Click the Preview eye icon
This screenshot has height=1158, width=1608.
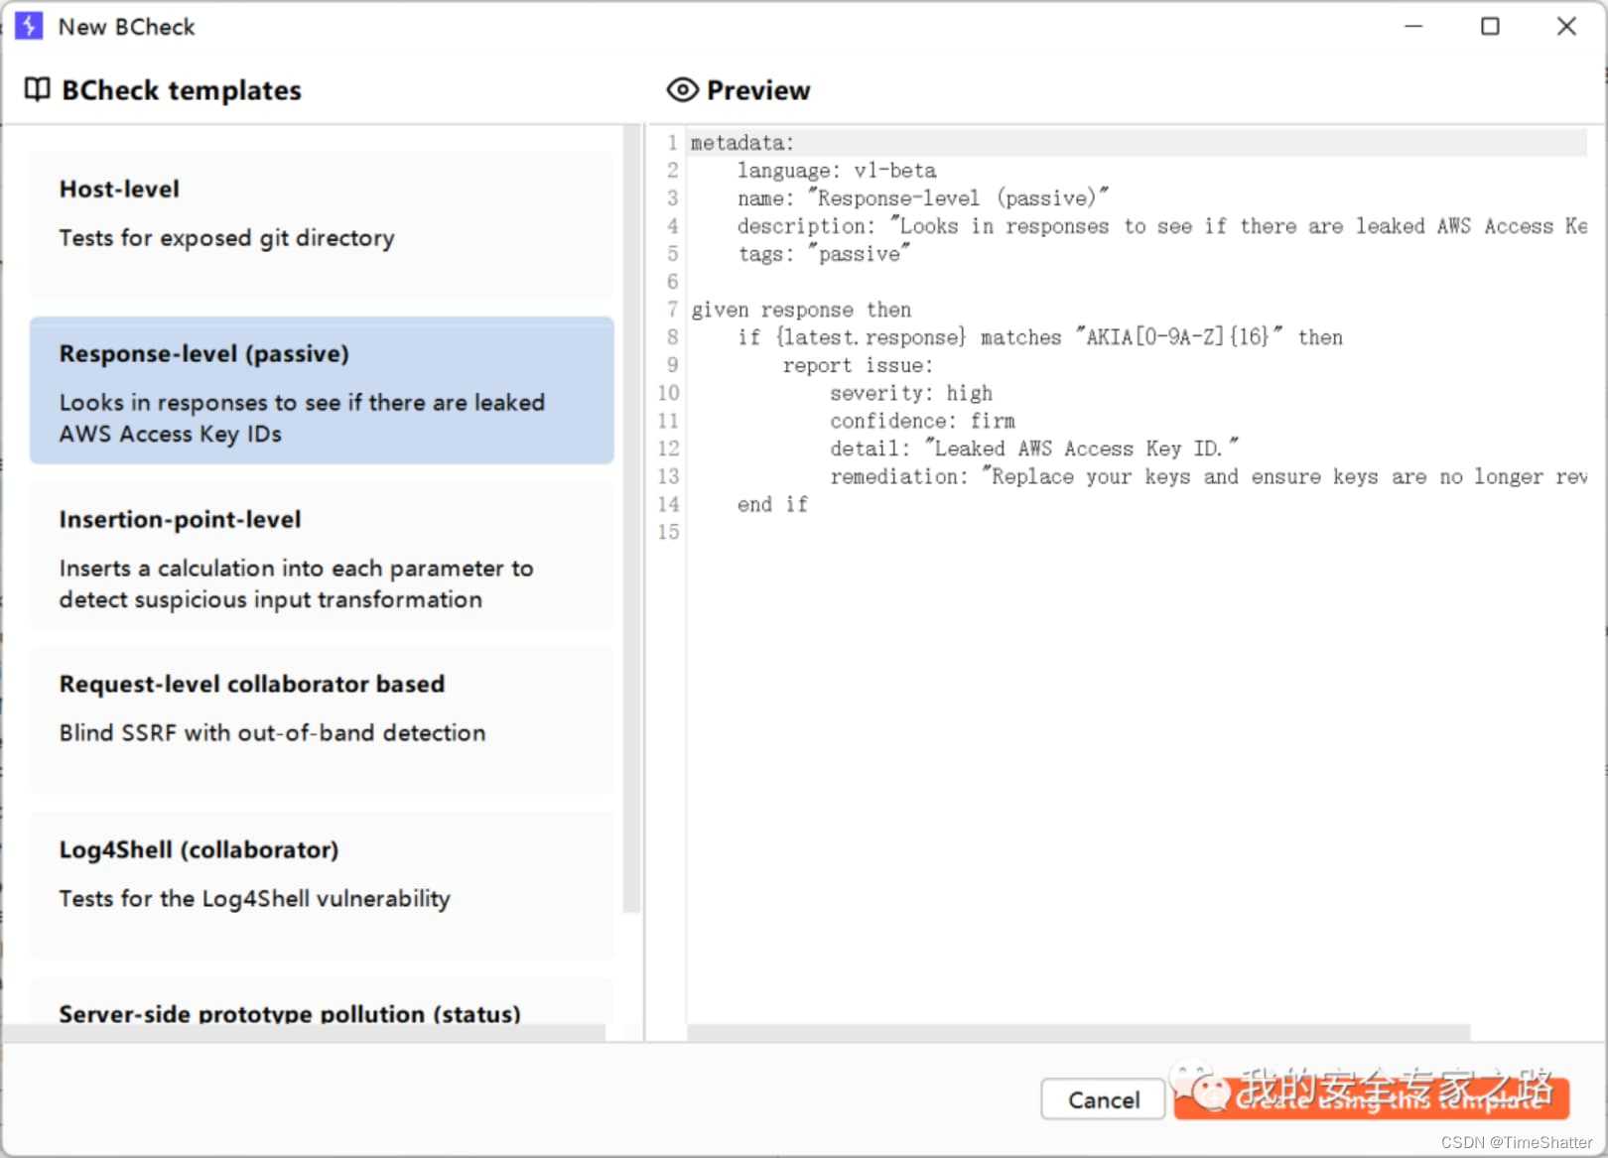(682, 90)
